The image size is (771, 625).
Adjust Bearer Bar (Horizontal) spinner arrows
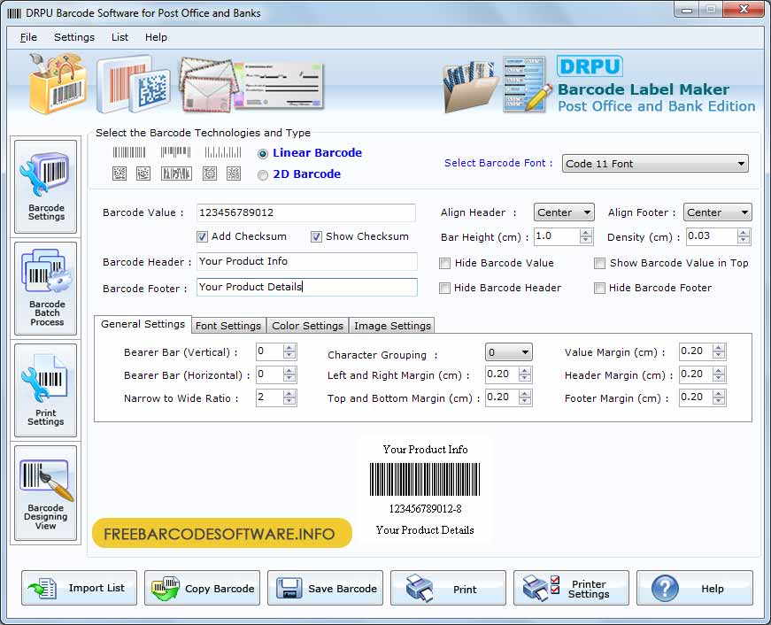[289, 374]
